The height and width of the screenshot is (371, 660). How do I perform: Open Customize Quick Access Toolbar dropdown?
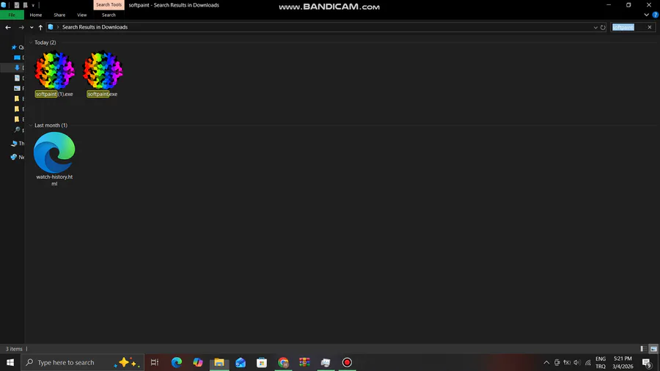click(x=33, y=5)
